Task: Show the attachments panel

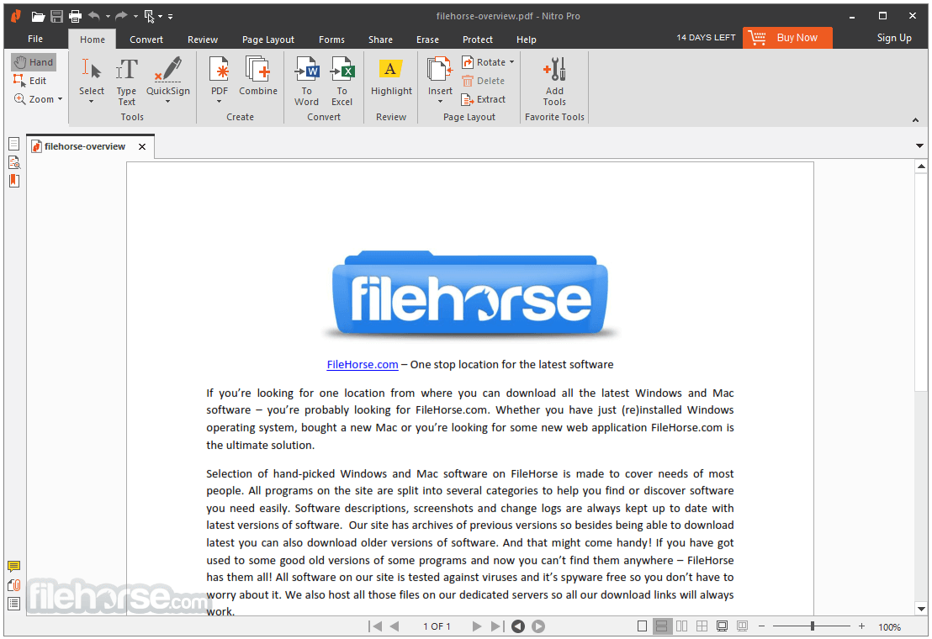Action: click(13, 585)
